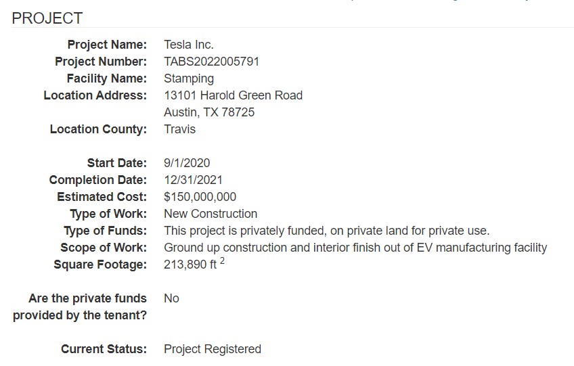Click the $150,000,000 estimated cost value
Viewport: 574px width, 366px height.
point(200,197)
